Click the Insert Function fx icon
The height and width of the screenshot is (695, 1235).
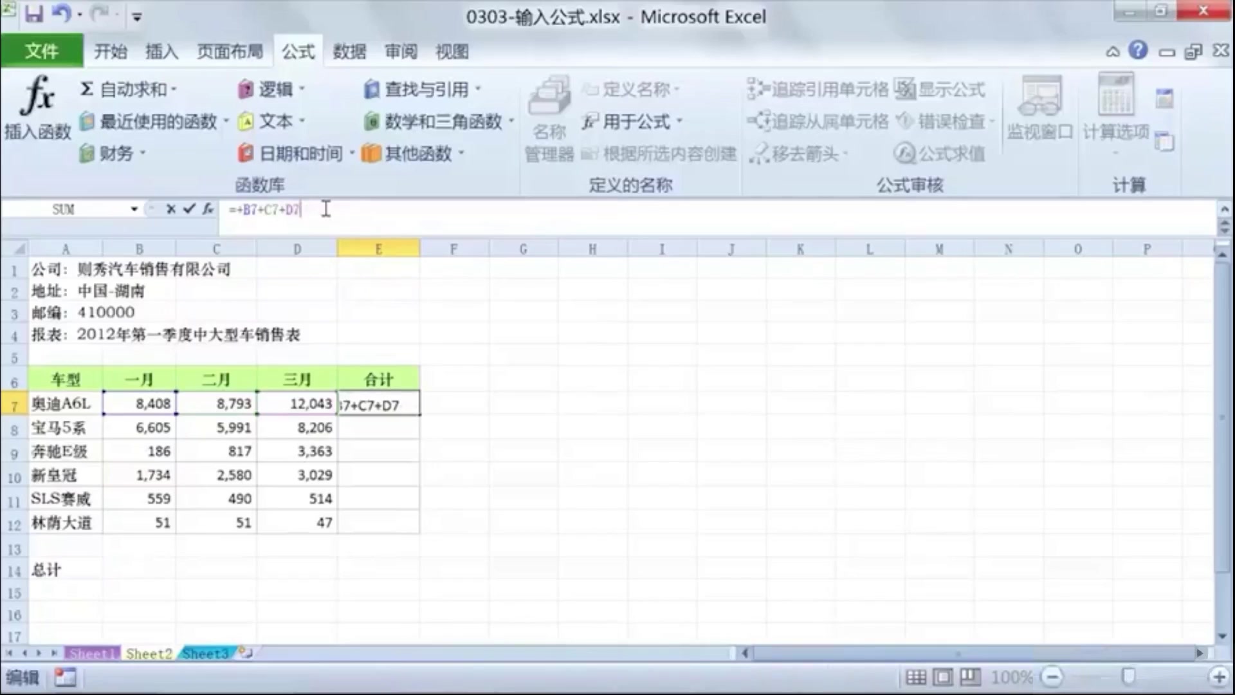pyautogui.click(x=37, y=95)
